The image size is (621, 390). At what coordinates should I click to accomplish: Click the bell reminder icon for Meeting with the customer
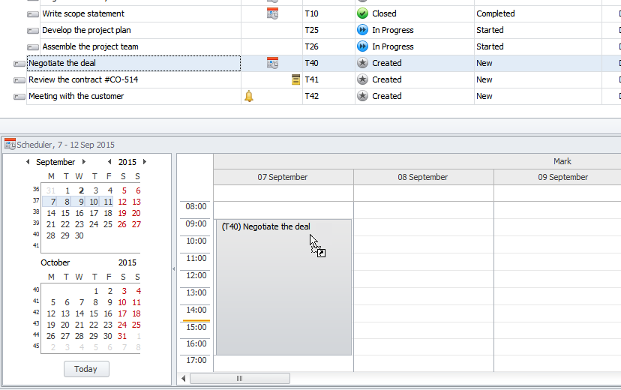point(249,96)
